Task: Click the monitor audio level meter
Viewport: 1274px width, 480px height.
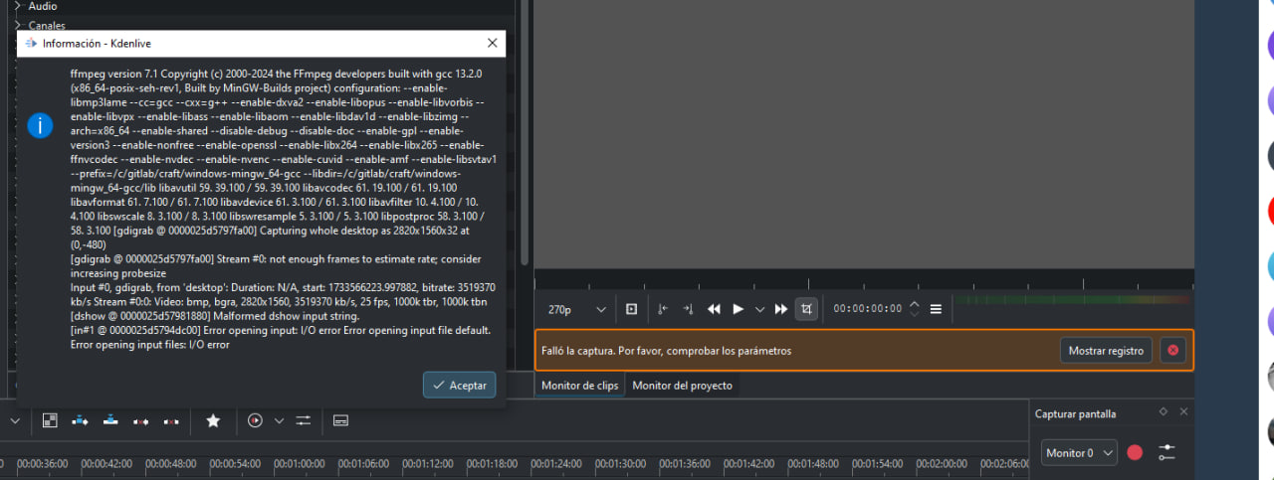Action: pos(1073,300)
